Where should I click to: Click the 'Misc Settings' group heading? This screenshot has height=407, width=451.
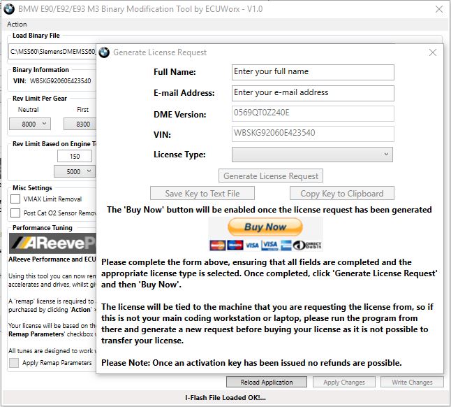coord(32,188)
